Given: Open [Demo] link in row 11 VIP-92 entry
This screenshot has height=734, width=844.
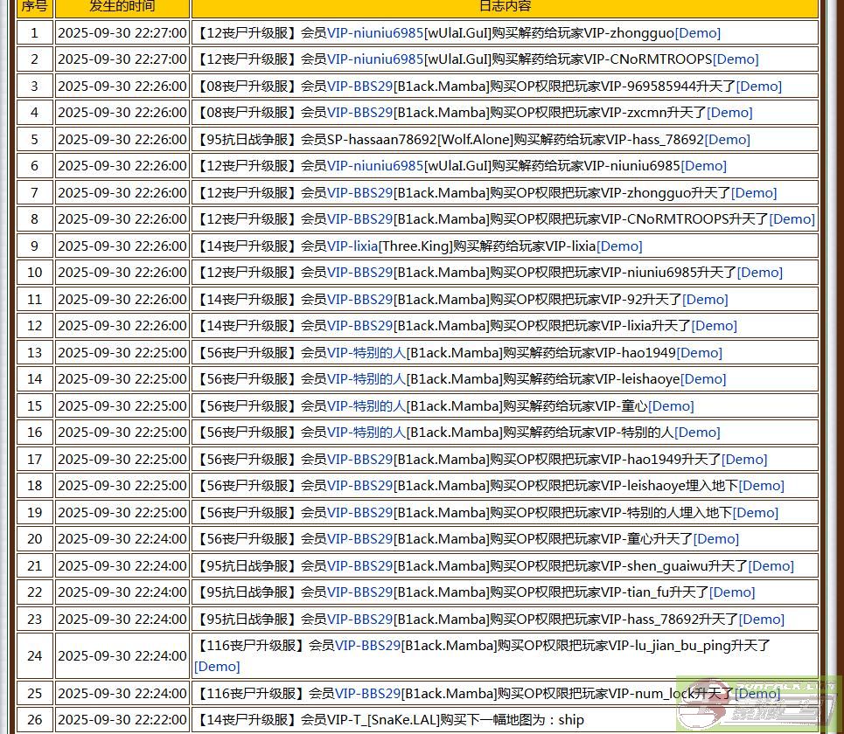Looking at the screenshot, I should coord(705,300).
